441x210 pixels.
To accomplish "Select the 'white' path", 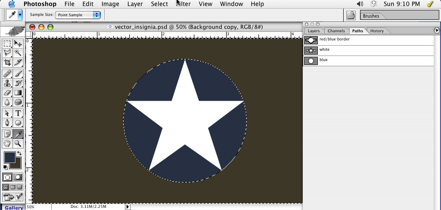I will (369, 50).
